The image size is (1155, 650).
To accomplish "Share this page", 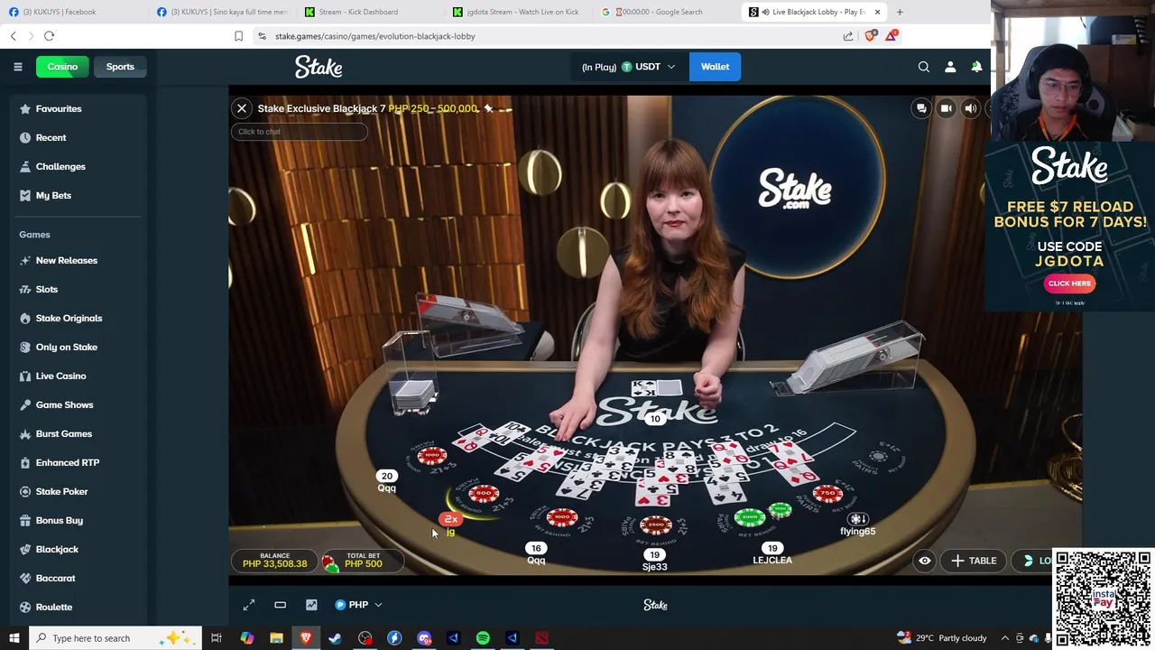I will (x=848, y=36).
